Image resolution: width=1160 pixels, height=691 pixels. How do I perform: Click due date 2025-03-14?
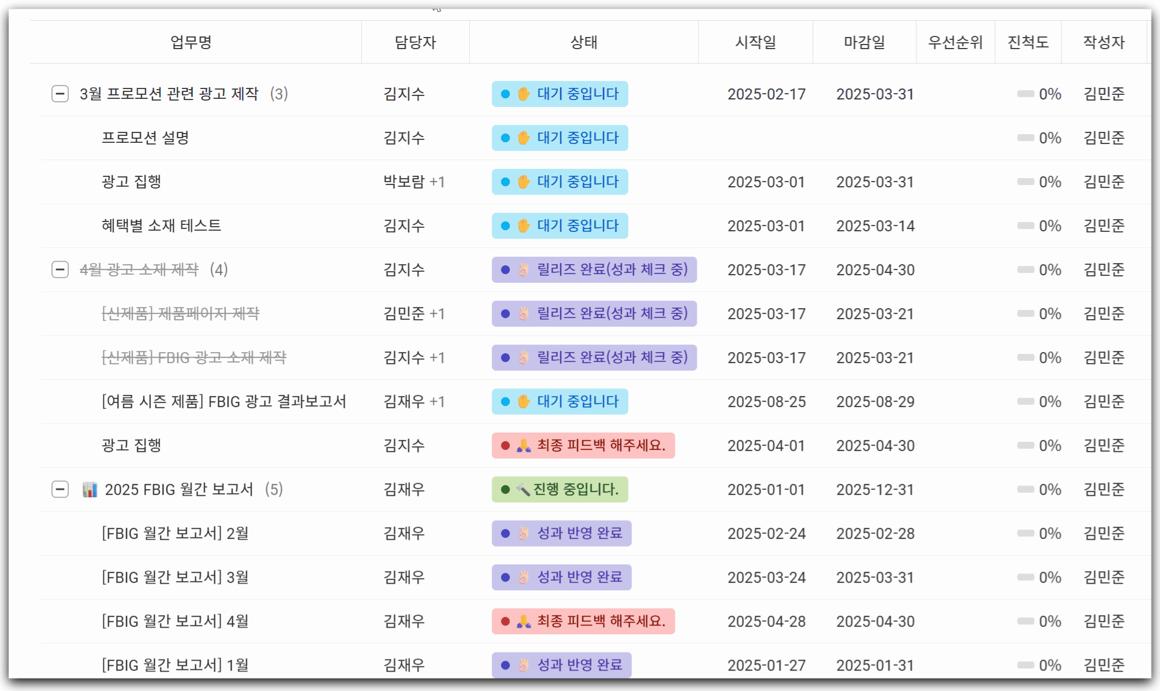pyautogui.click(x=875, y=226)
